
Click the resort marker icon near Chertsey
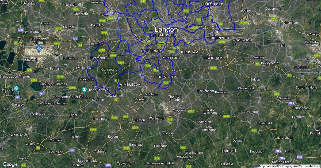point(16,88)
